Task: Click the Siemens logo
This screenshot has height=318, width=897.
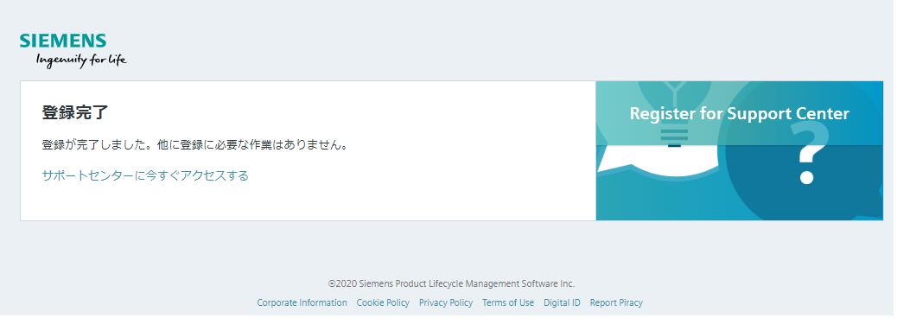Action: pyautogui.click(x=63, y=41)
